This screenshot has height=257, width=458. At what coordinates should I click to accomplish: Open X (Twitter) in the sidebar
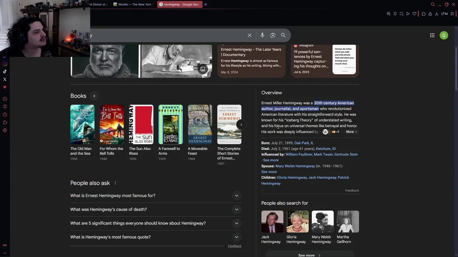[x=5, y=79]
